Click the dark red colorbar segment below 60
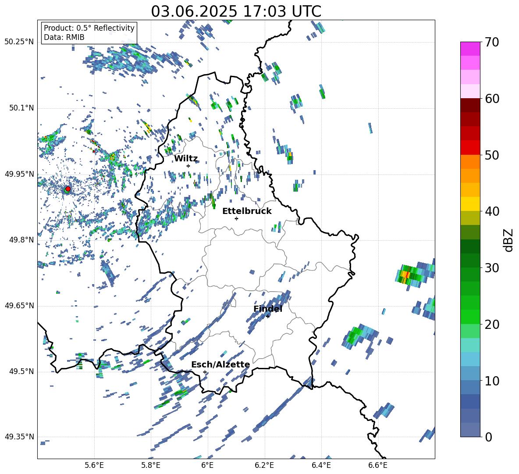Viewport: 519px width, 474px height. pyautogui.click(x=470, y=105)
